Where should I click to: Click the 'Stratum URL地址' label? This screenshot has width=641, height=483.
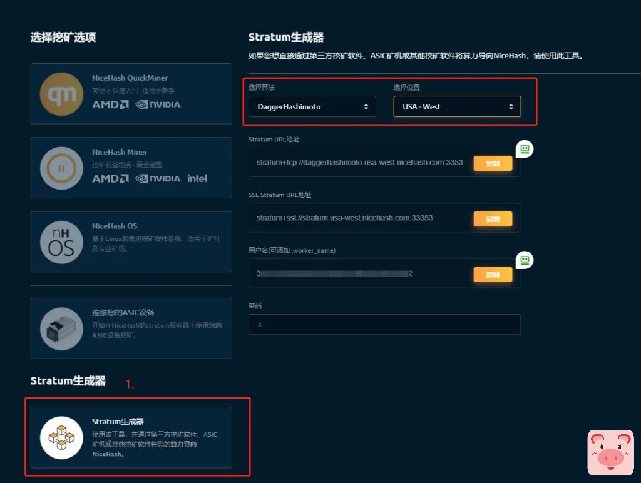click(274, 140)
